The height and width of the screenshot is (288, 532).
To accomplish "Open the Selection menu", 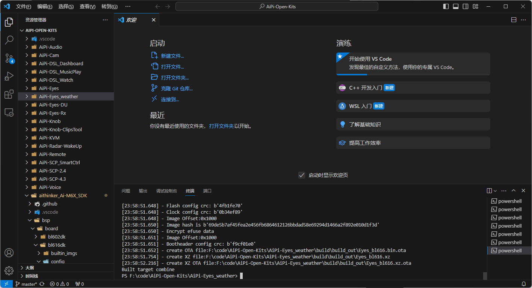I will [x=66, y=6].
